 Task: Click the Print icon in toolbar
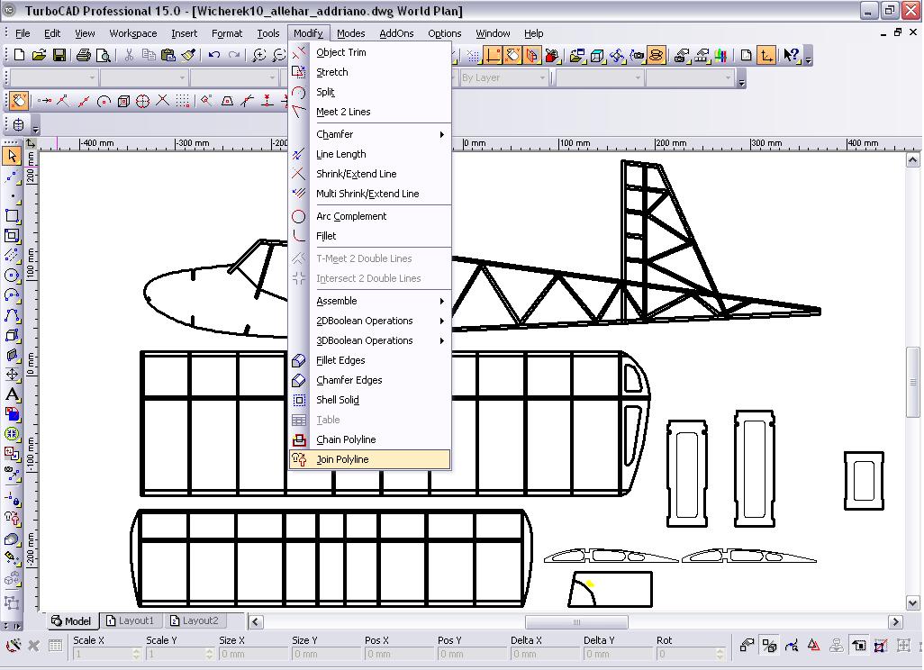tap(84, 56)
